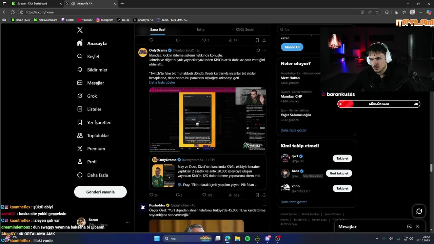Open the Mert Hakan trend
Image resolution: width=434 pixels, height=244 pixels.
pos(290,78)
